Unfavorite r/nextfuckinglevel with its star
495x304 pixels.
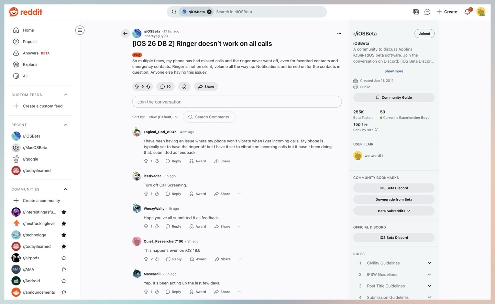click(x=64, y=224)
